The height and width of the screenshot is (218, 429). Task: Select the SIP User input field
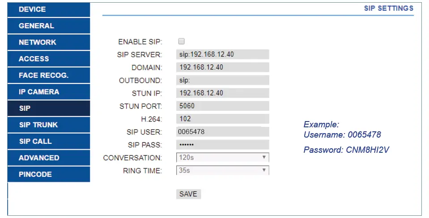222,132
